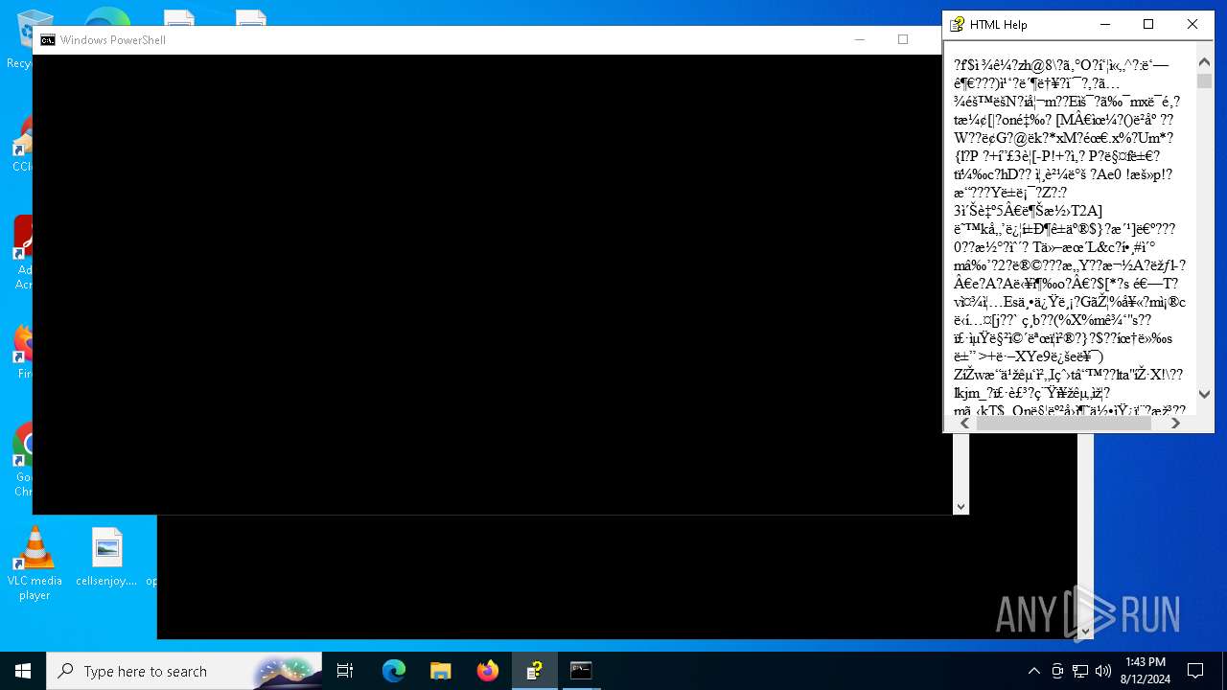The image size is (1227, 690).
Task: Minimize the HTML Help window
Action: coord(1104,25)
